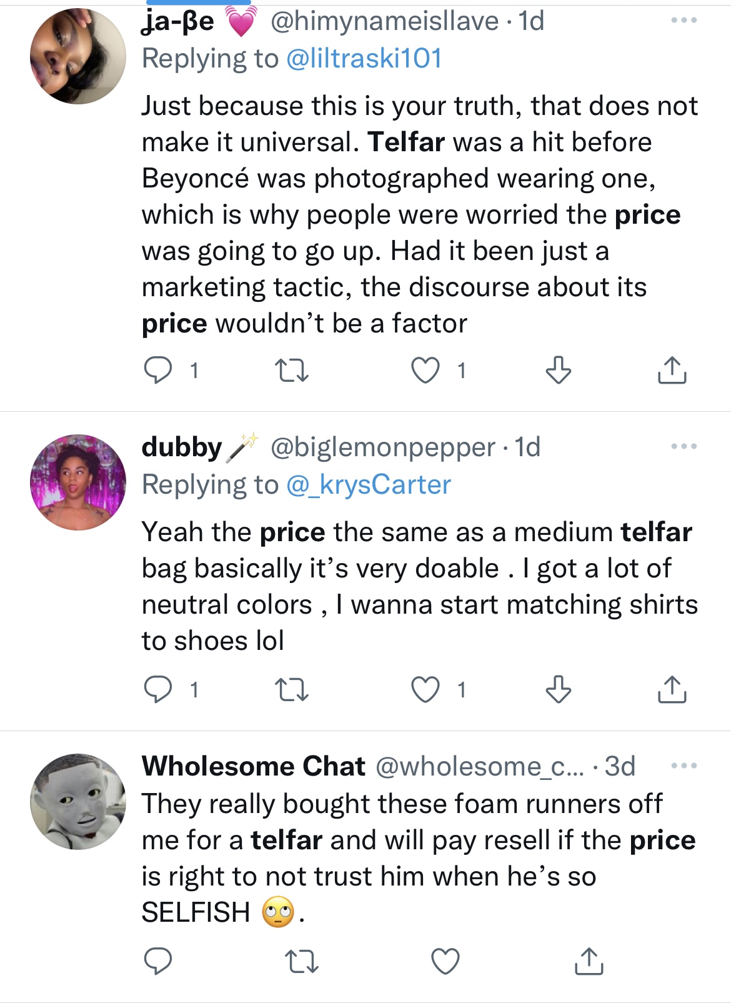The height and width of the screenshot is (1003, 731).
Task: View dubby's profile picture
Action: 78,482
